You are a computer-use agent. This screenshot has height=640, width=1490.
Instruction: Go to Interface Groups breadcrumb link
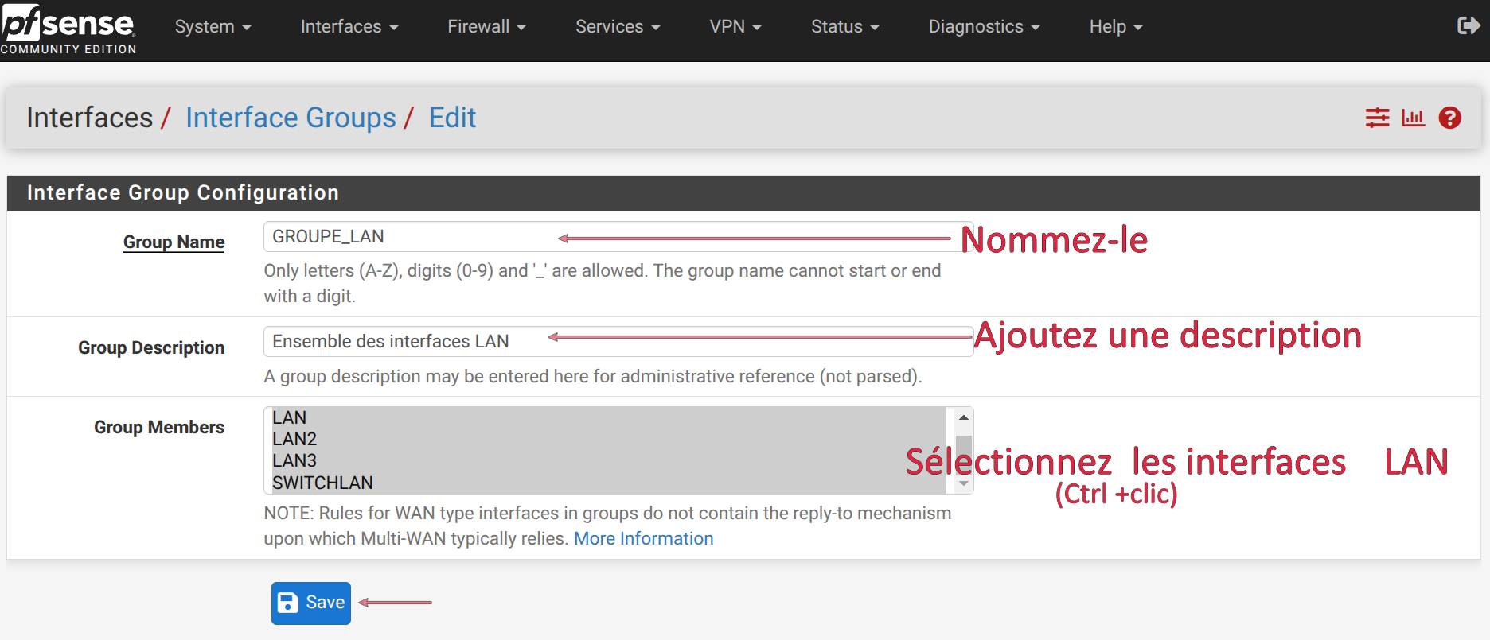(x=291, y=118)
